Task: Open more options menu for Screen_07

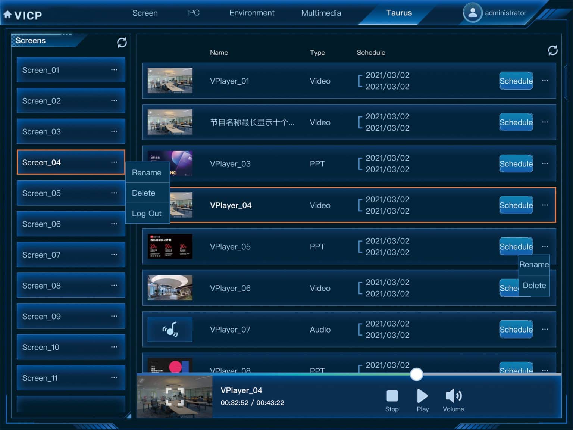Action: [x=114, y=255]
